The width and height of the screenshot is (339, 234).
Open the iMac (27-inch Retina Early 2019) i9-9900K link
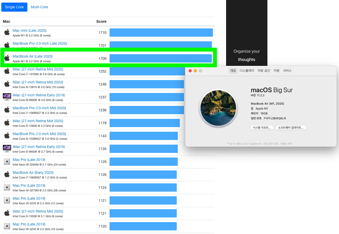pos(39,95)
